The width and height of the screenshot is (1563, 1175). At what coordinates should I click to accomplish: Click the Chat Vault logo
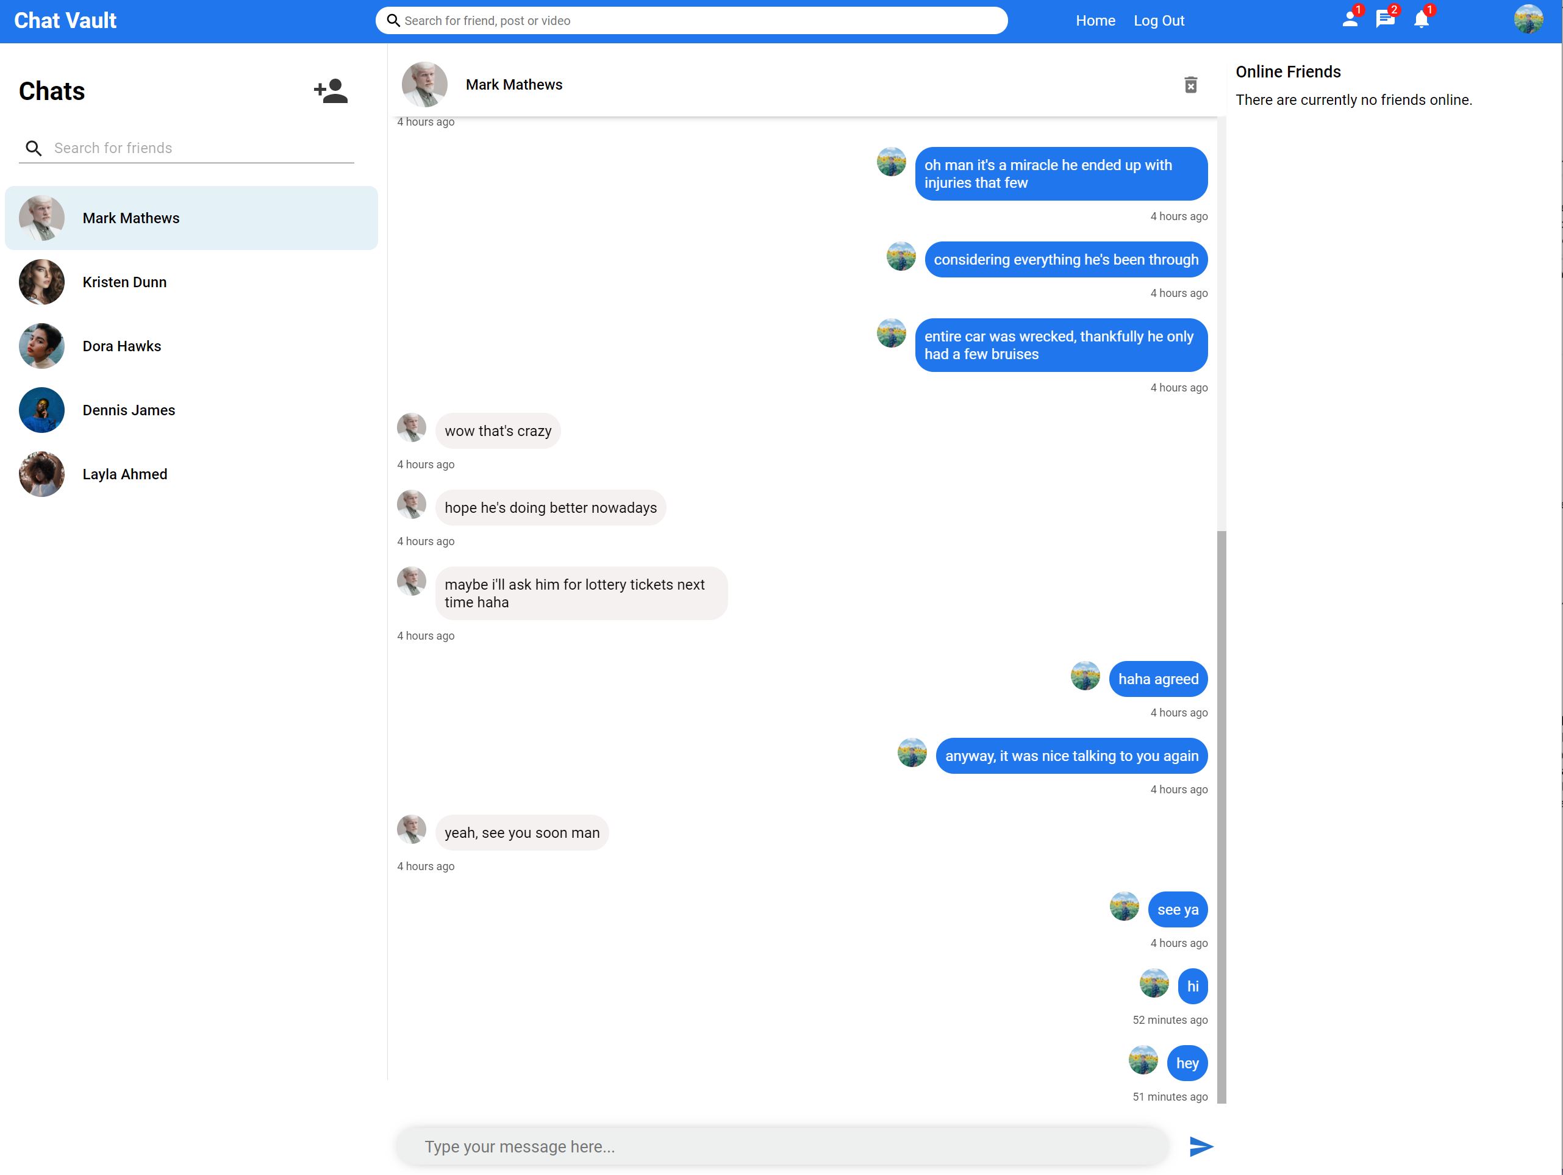pyautogui.click(x=65, y=21)
